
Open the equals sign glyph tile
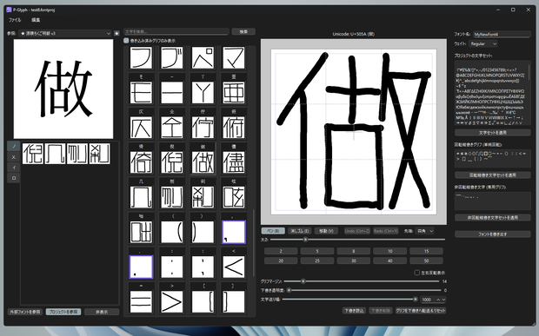click(141, 301)
